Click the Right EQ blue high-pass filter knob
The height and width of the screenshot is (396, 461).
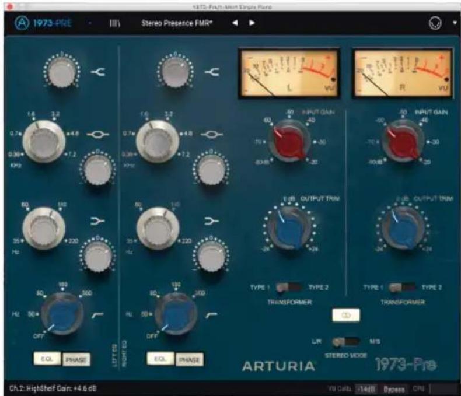(176, 314)
